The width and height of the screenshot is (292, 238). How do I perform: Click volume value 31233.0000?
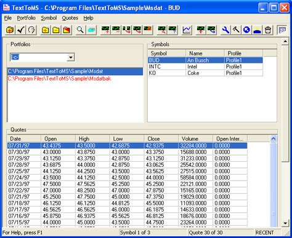(193, 158)
